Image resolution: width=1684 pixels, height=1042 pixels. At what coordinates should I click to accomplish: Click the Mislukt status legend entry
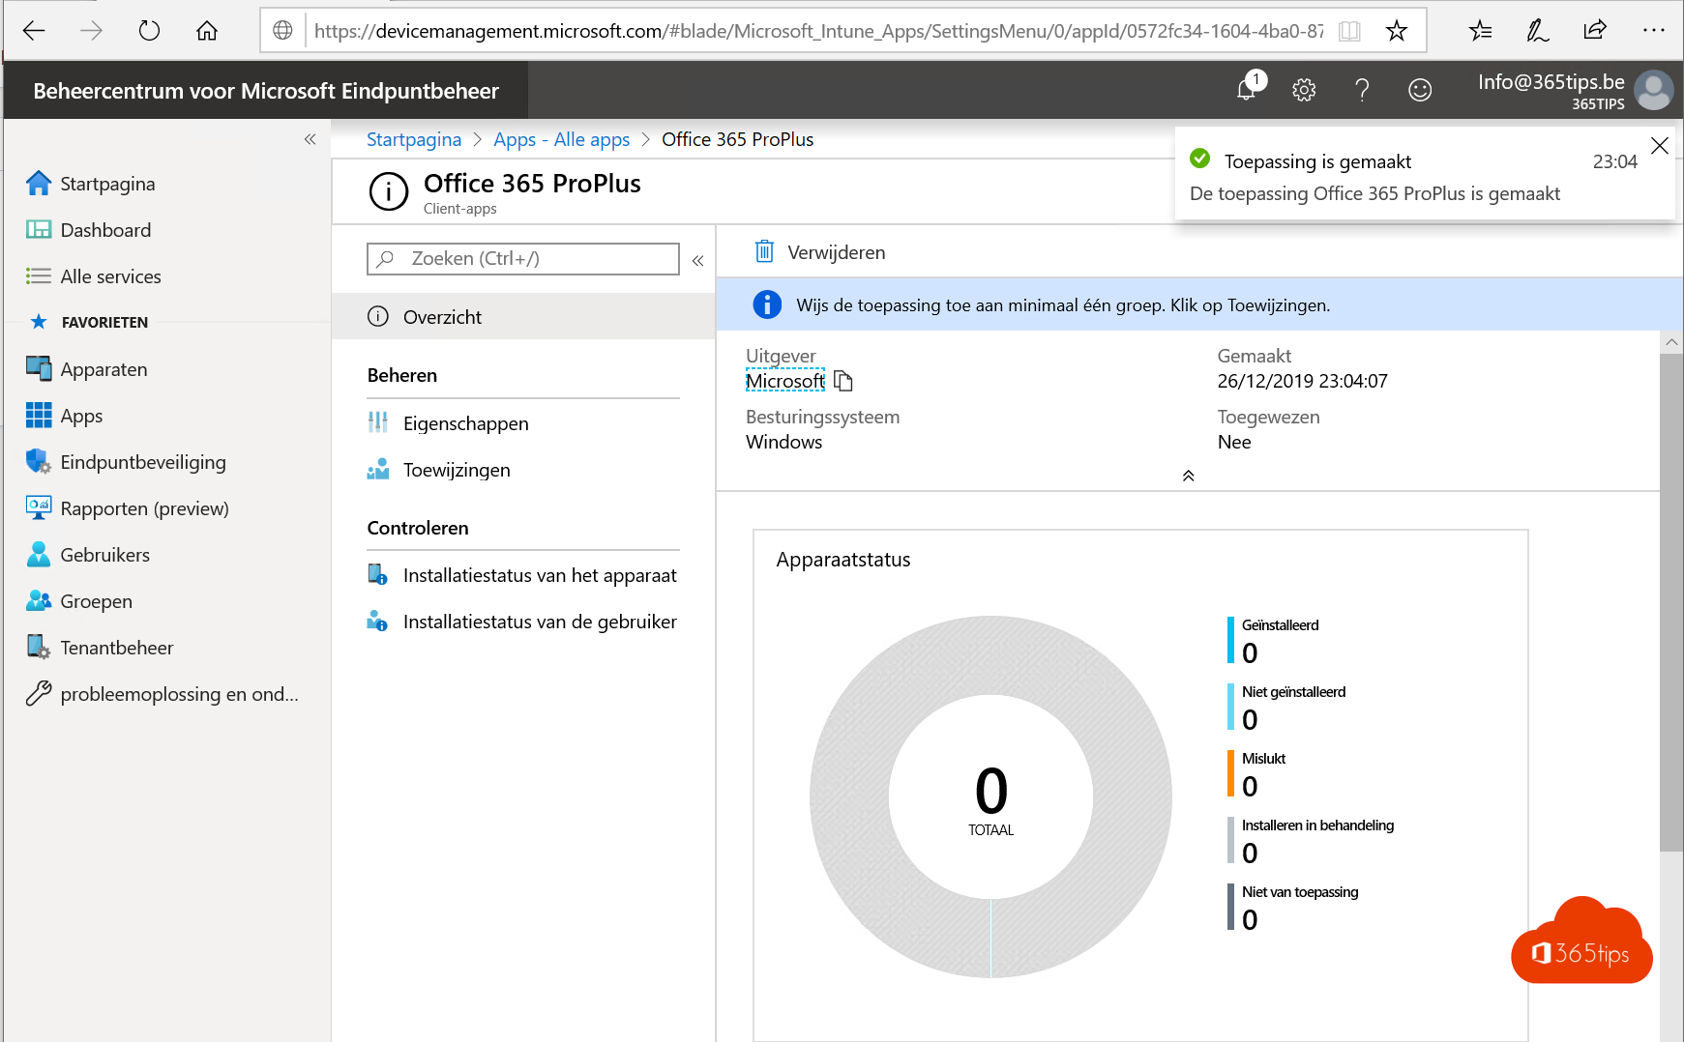(x=1256, y=774)
